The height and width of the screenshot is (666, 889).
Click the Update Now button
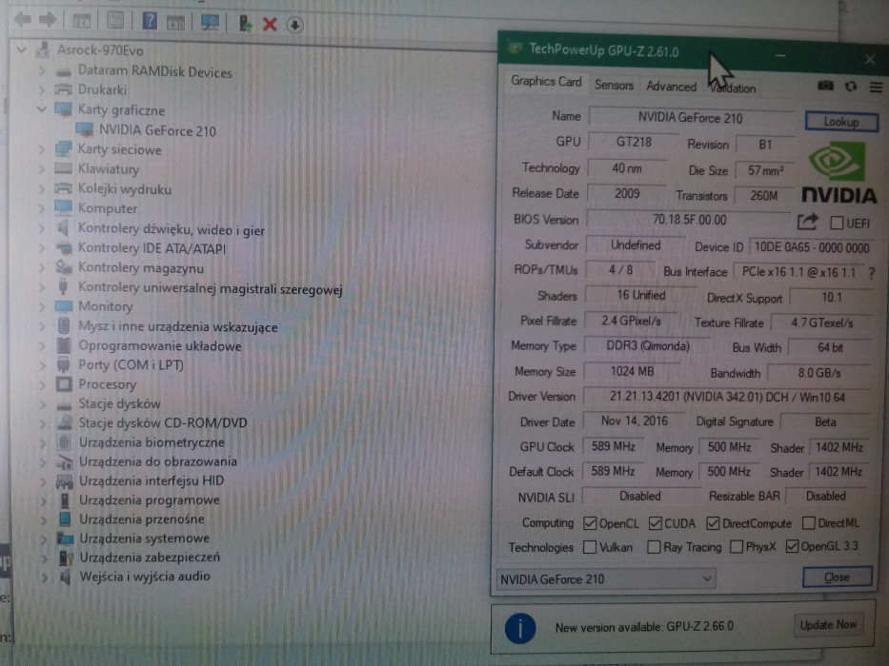tap(828, 625)
